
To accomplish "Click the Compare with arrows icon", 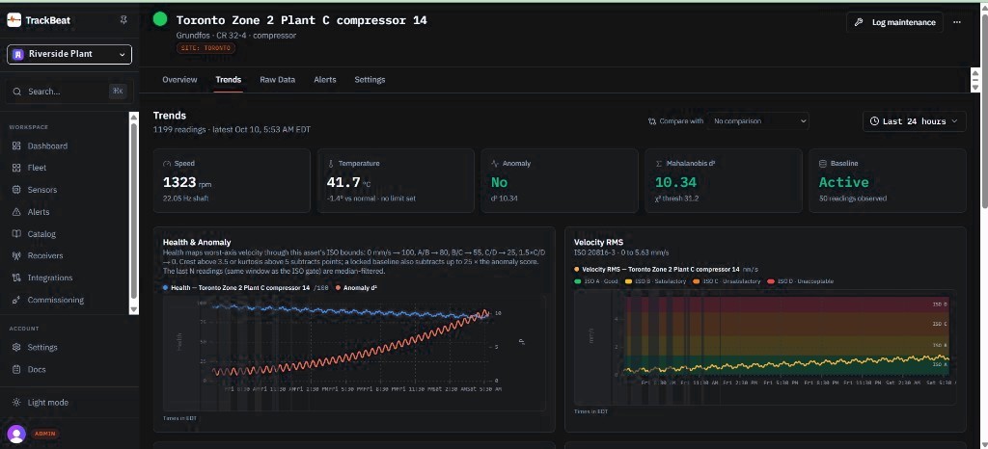I will click(652, 121).
